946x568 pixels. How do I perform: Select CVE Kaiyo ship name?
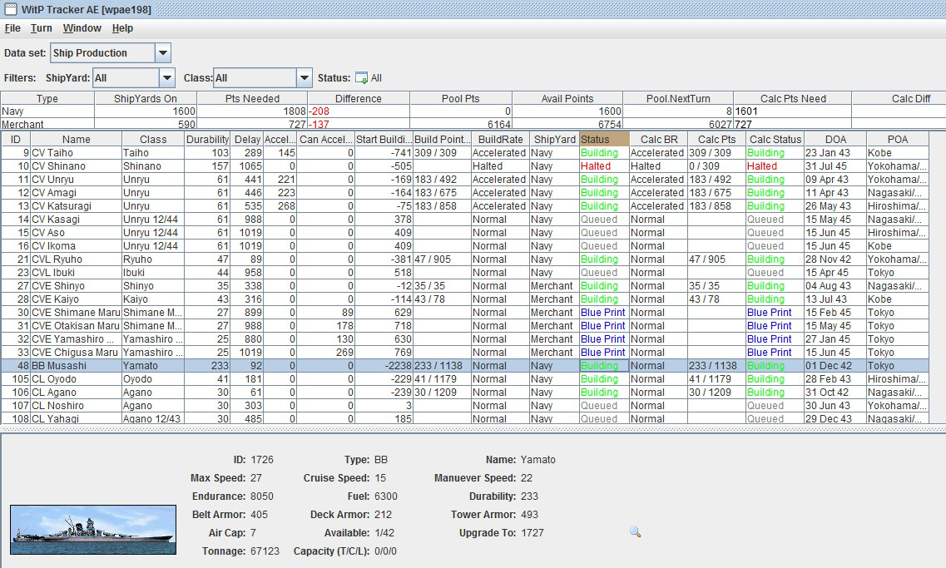[56, 299]
